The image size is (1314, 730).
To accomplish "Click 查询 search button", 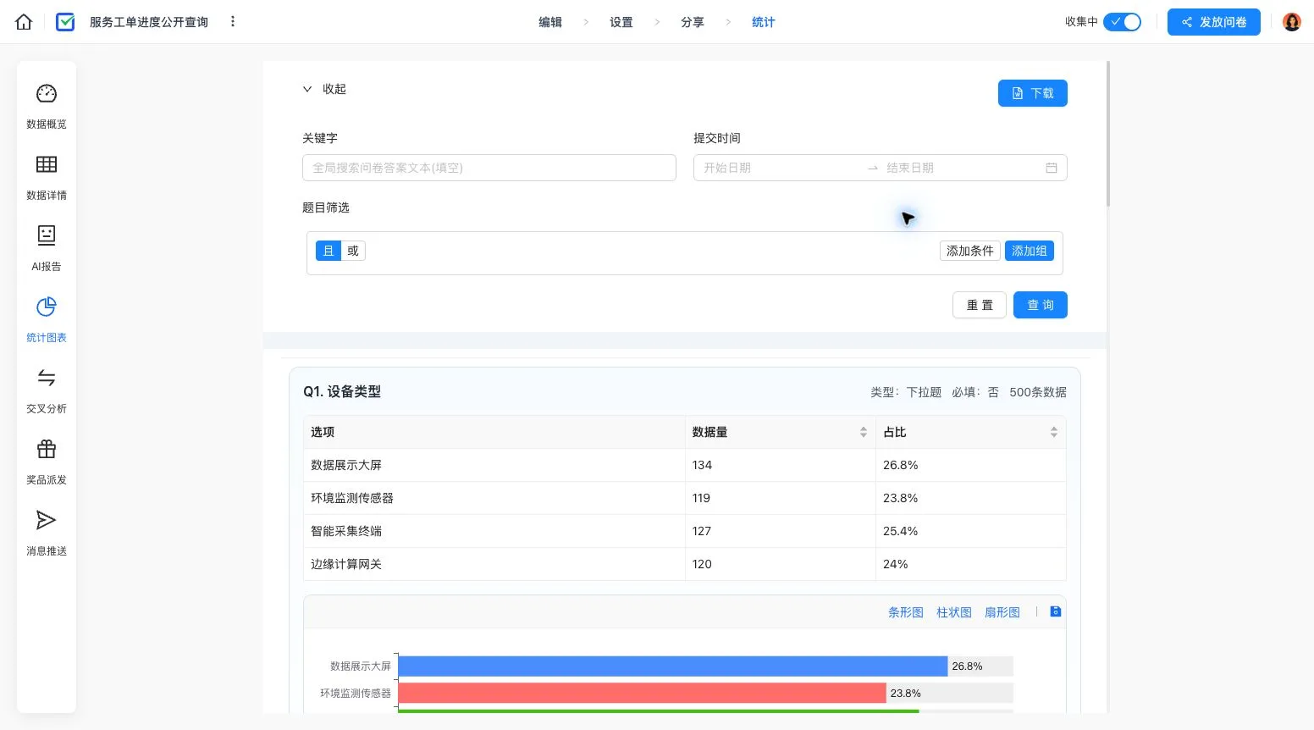I will pyautogui.click(x=1041, y=305).
